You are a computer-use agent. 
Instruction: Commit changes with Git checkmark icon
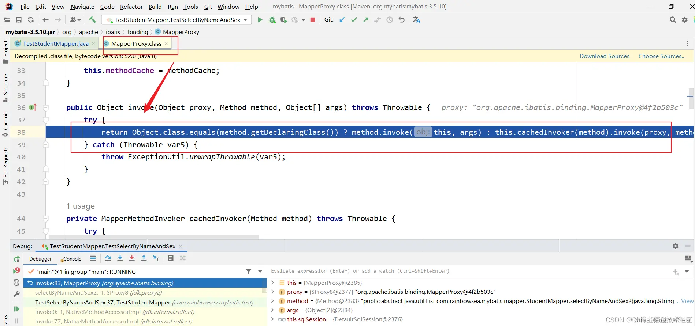point(354,20)
